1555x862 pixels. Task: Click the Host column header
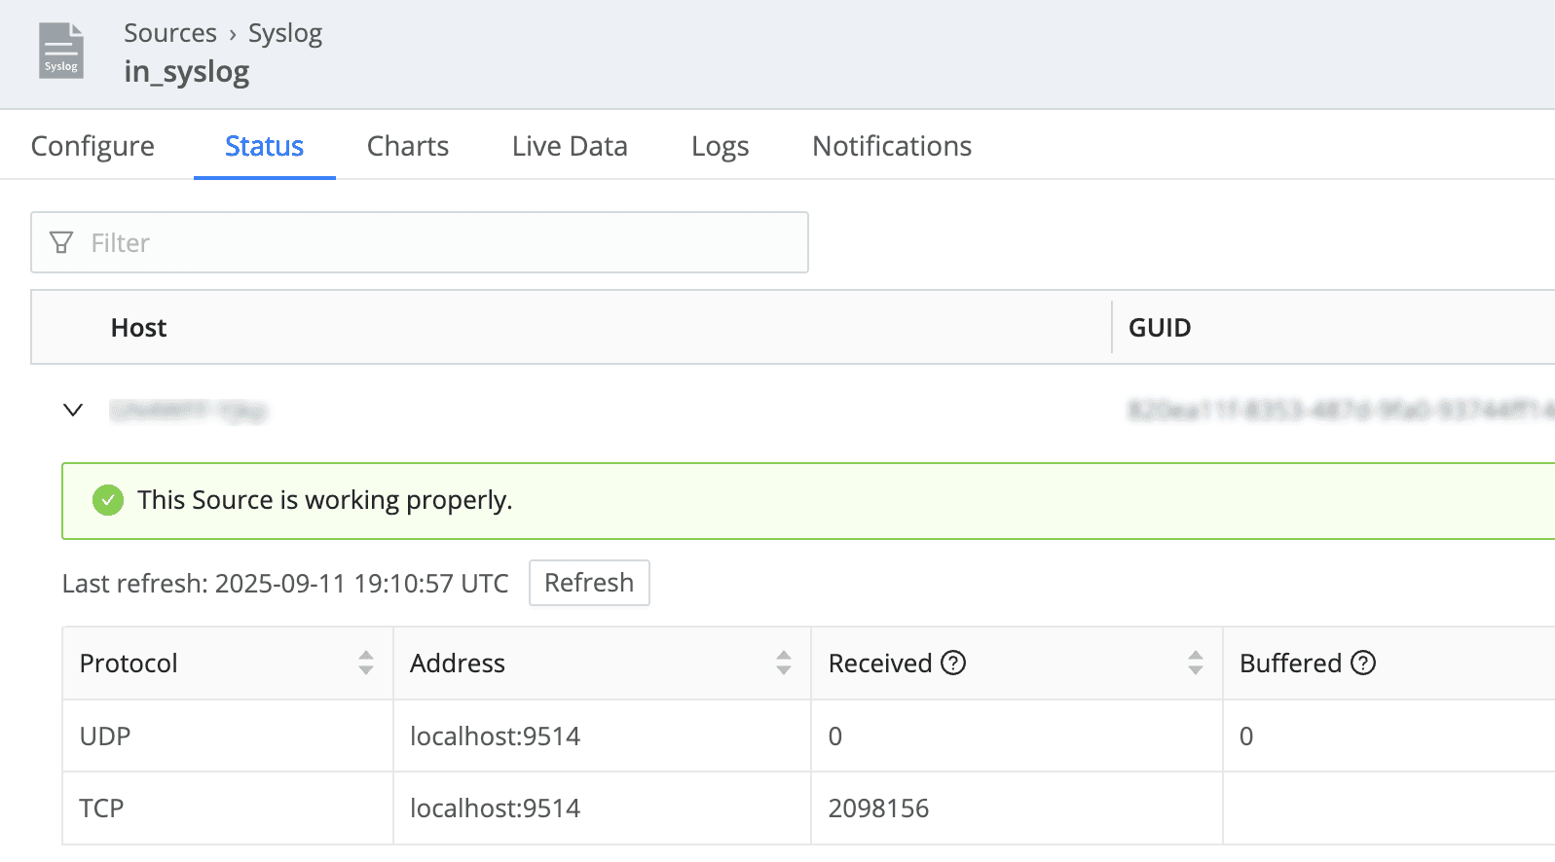click(138, 328)
